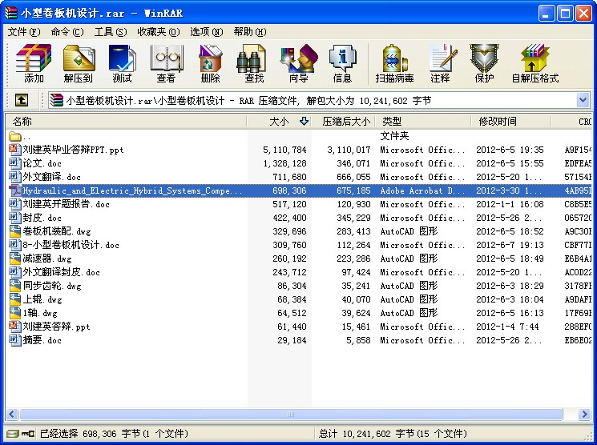Open the 命令(C) menu
Image resolution: width=597 pixels, height=445 pixels.
67,32
